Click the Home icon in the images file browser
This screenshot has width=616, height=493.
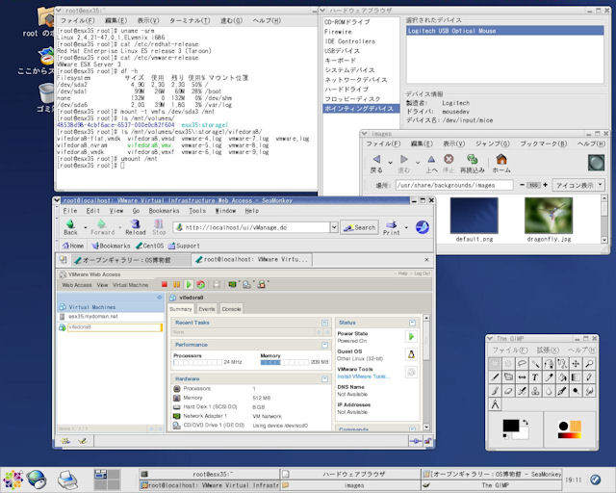501,164
